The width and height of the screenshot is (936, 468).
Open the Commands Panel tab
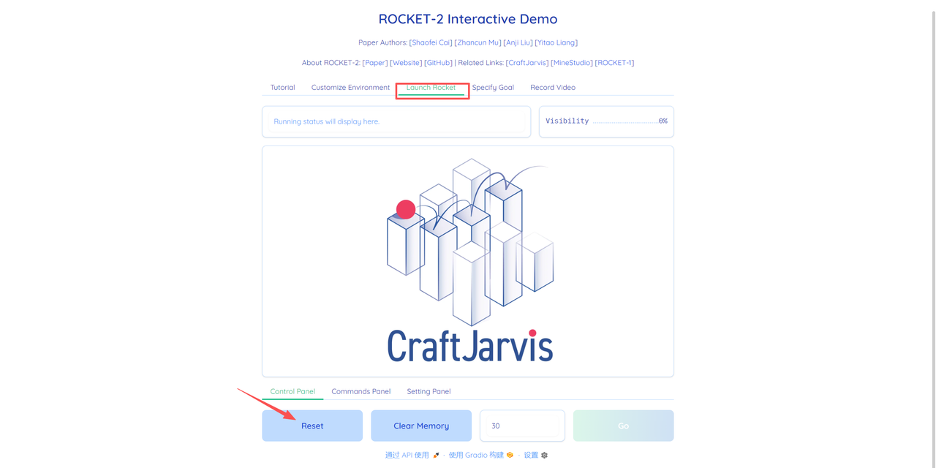361,391
